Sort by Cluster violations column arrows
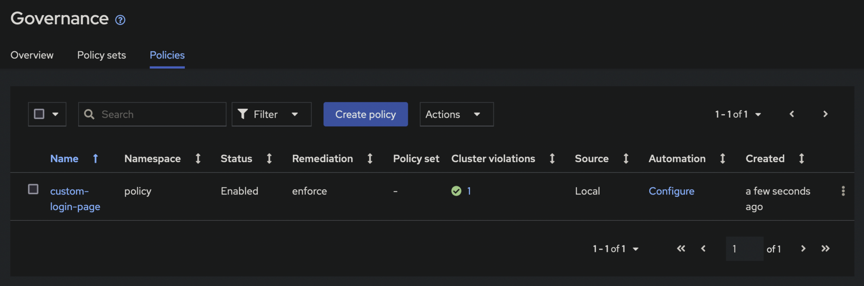864x286 pixels. point(552,159)
